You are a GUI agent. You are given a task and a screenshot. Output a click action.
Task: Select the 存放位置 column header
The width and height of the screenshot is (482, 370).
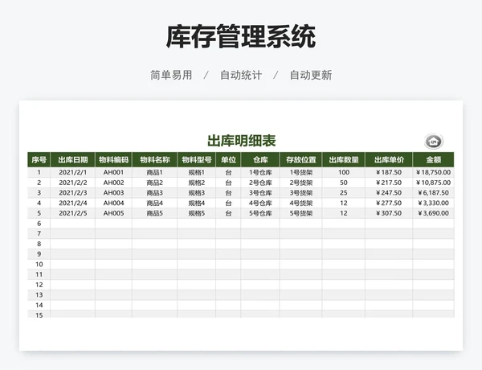point(300,159)
